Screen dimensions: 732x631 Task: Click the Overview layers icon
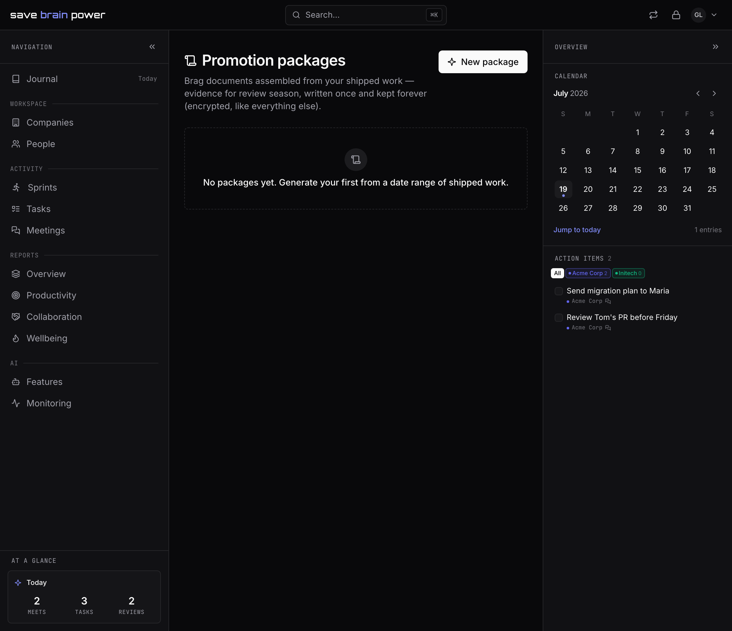(x=15, y=274)
